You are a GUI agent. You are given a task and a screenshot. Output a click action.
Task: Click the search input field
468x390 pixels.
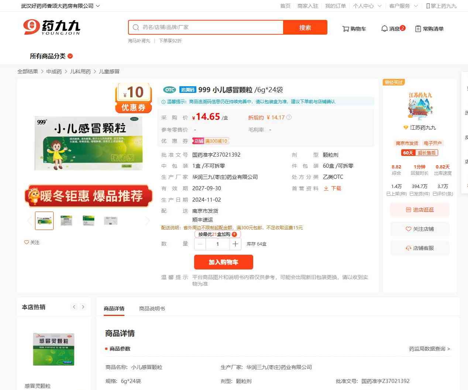[210, 27]
